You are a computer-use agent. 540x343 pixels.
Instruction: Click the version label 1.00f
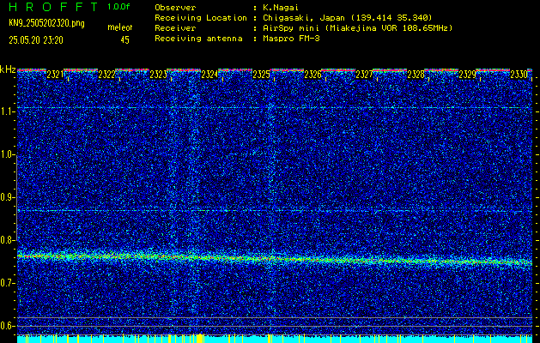pyautogui.click(x=119, y=7)
